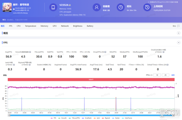Click the creator user profile icon

pyautogui.click(x=96, y=7)
